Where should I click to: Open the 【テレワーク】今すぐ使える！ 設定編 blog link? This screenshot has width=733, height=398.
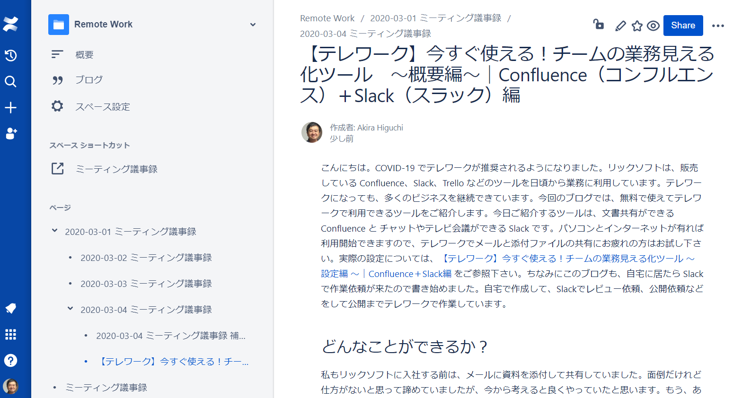tap(508, 266)
